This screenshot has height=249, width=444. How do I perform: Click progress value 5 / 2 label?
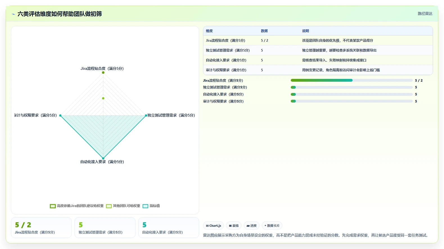pyautogui.click(x=419, y=81)
